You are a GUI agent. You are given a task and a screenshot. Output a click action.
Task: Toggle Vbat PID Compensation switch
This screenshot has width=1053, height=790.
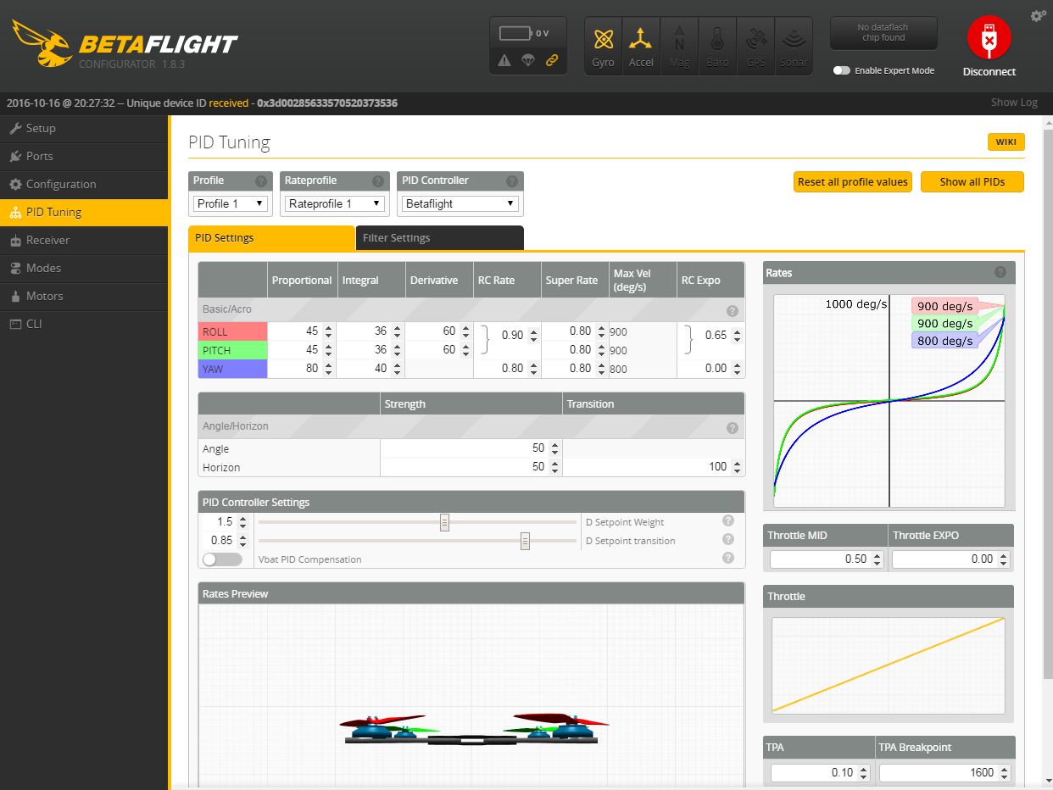[x=221, y=559]
